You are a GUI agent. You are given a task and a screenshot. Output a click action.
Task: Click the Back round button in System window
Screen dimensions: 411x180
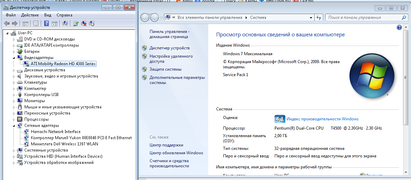click(x=145, y=17)
